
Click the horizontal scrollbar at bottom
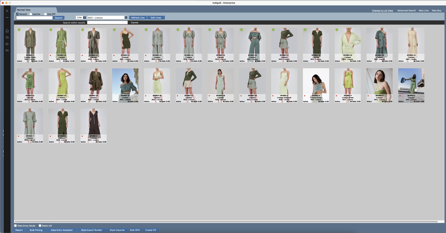[226, 221]
